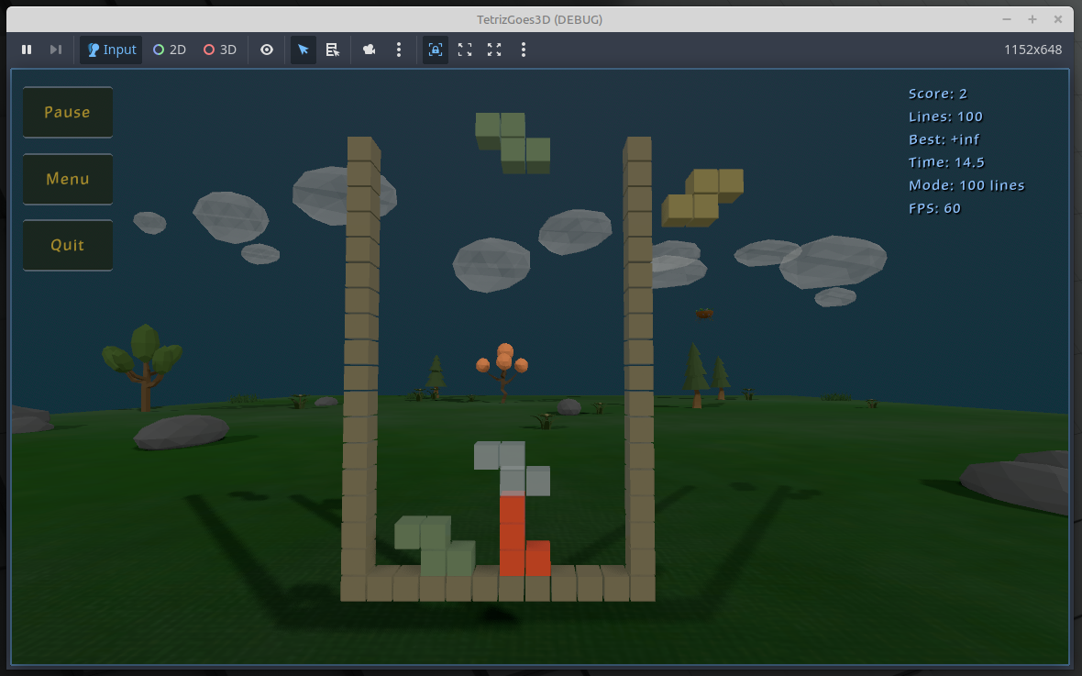Suspend the running game with the pause icon
Image resolution: width=1082 pixels, height=676 pixels.
click(27, 50)
